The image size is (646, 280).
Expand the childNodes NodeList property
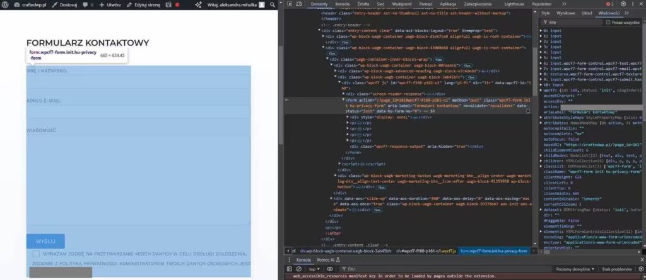[x=541, y=155]
